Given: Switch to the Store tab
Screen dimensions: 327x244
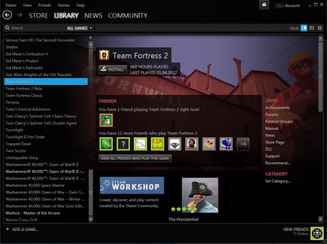Looking at the screenshot, I should click(x=38, y=15).
